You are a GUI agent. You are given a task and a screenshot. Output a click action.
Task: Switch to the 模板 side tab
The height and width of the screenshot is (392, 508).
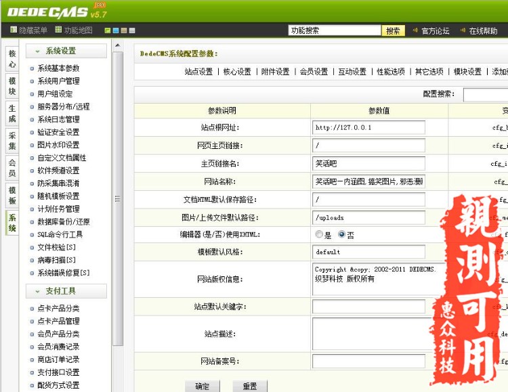[12, 196]
